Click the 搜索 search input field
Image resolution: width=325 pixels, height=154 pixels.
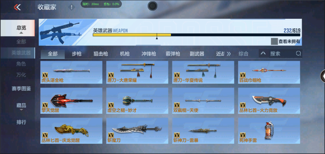[282, 53]
